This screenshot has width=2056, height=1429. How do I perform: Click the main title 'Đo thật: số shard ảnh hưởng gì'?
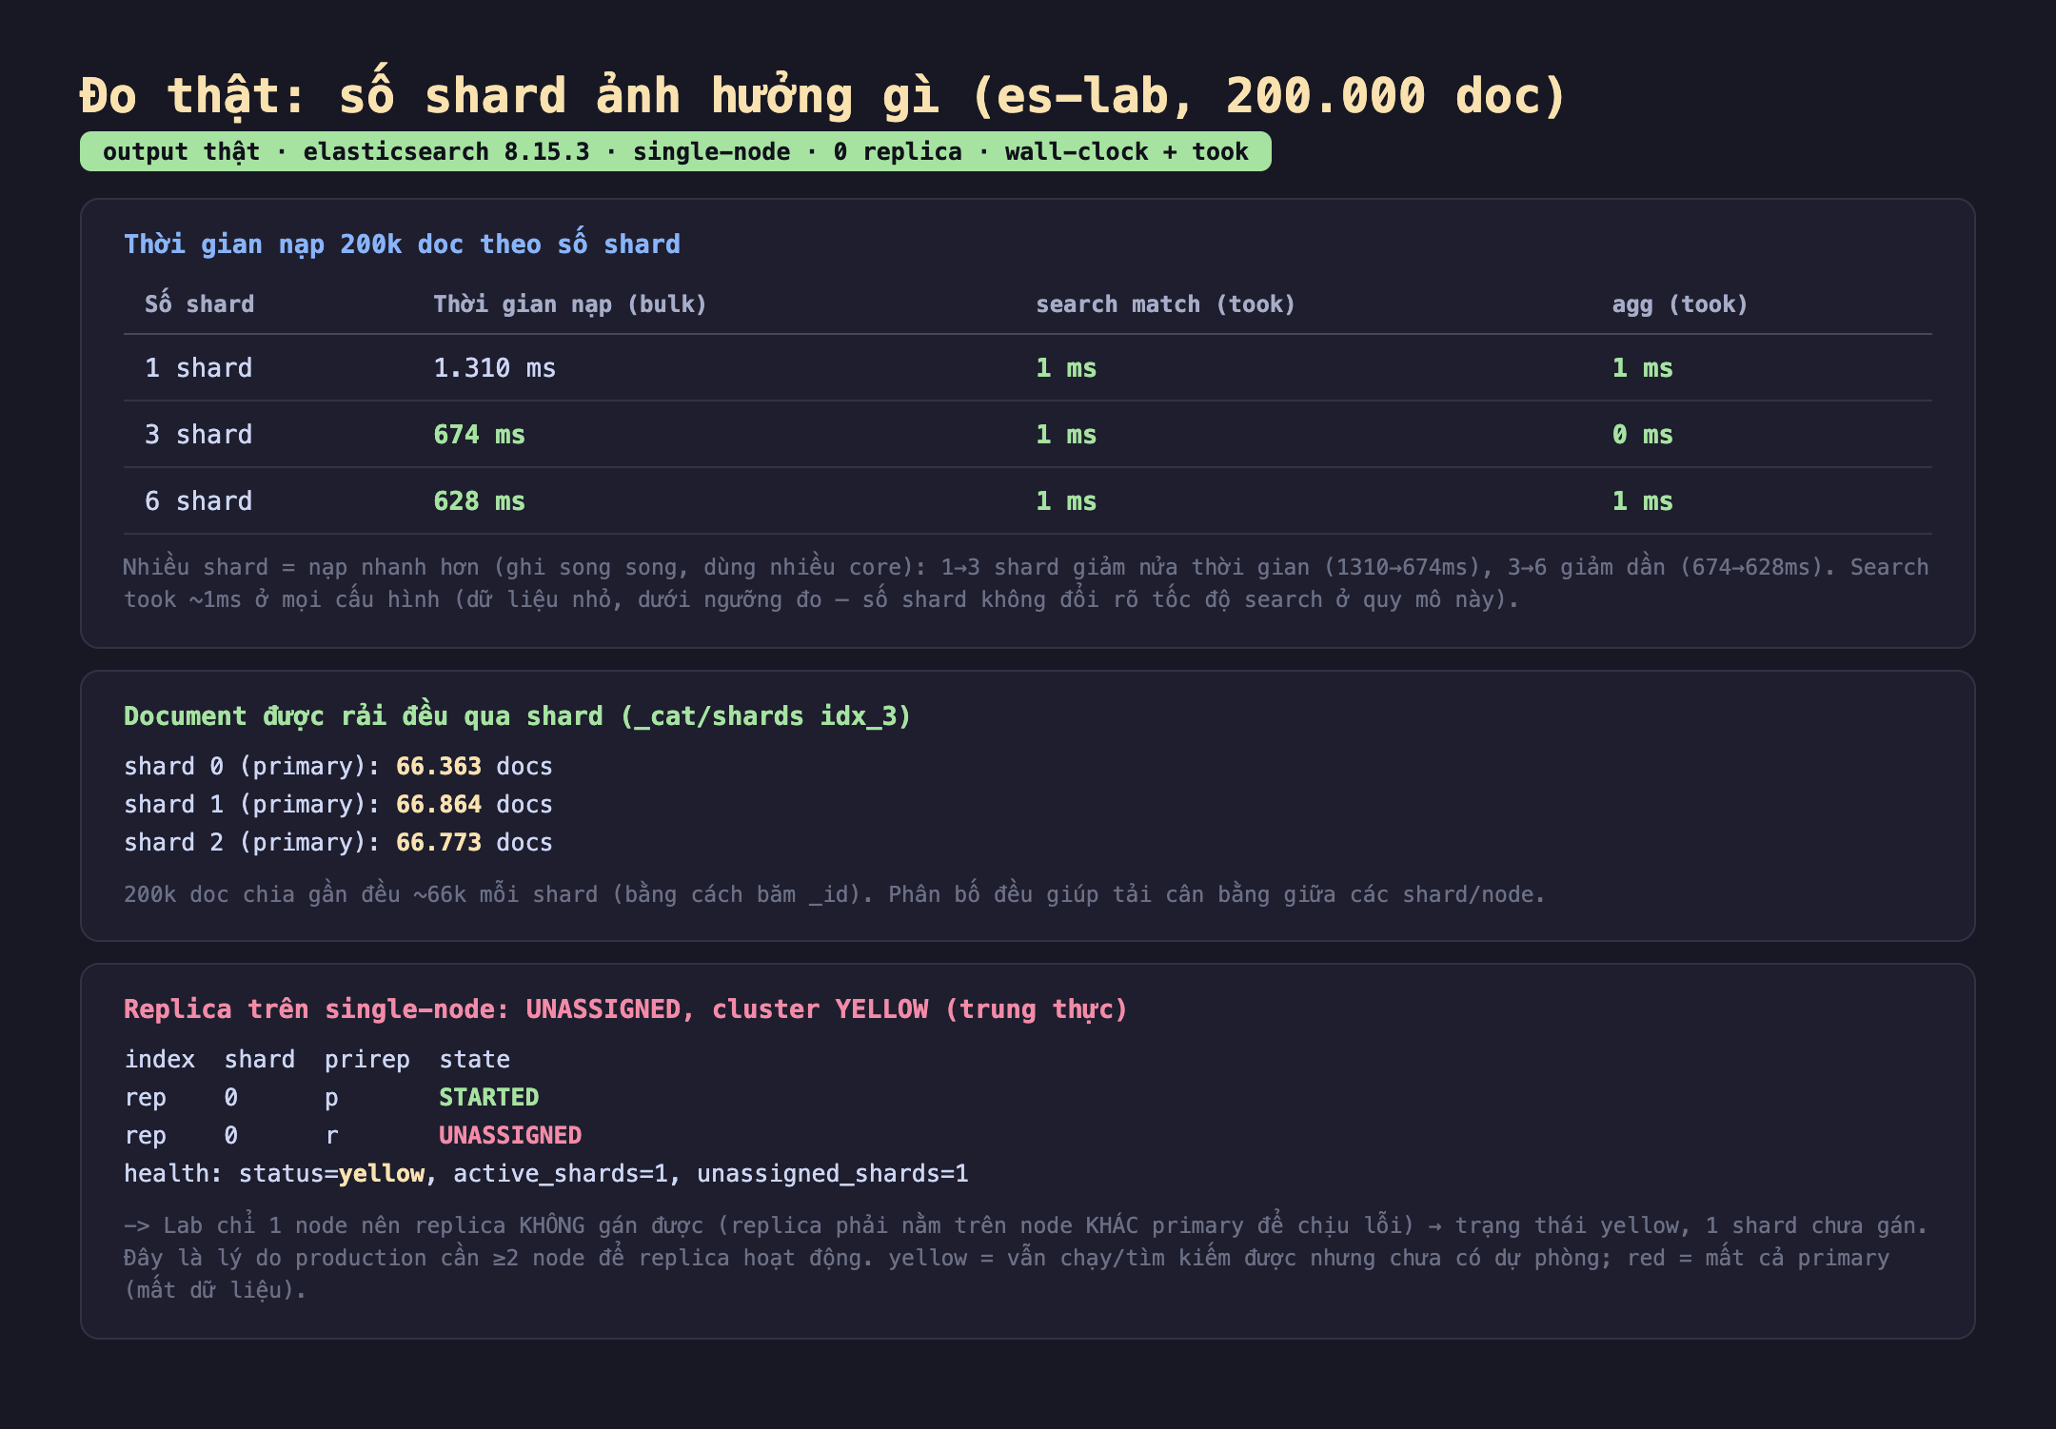point(822,94)
